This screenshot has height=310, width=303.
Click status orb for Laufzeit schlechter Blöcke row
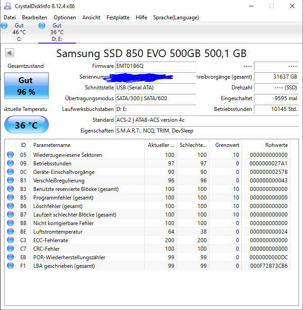point(10,214)
